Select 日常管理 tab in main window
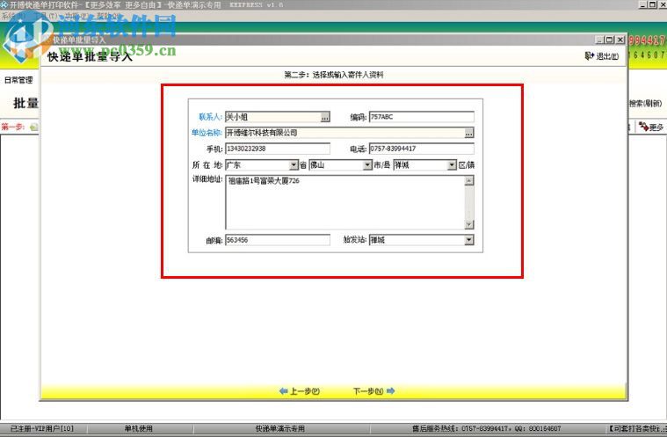The width and height of the screenshot is (667, 437). coord(18,80)
